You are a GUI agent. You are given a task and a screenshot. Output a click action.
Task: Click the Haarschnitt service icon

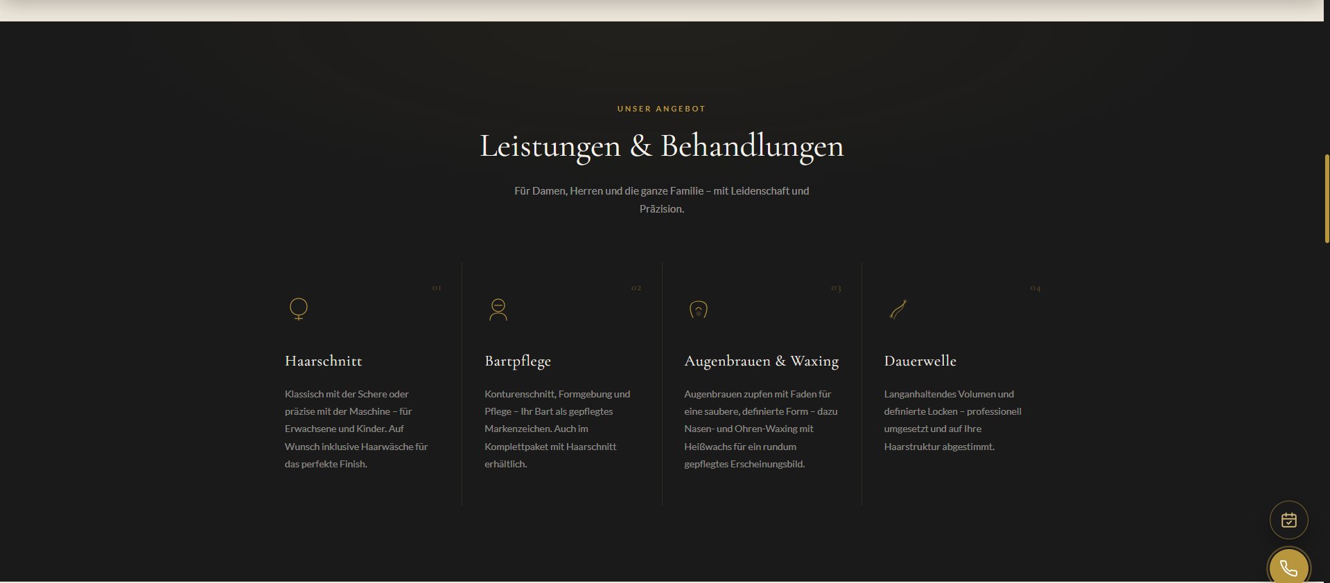click(x=298, y=309)
